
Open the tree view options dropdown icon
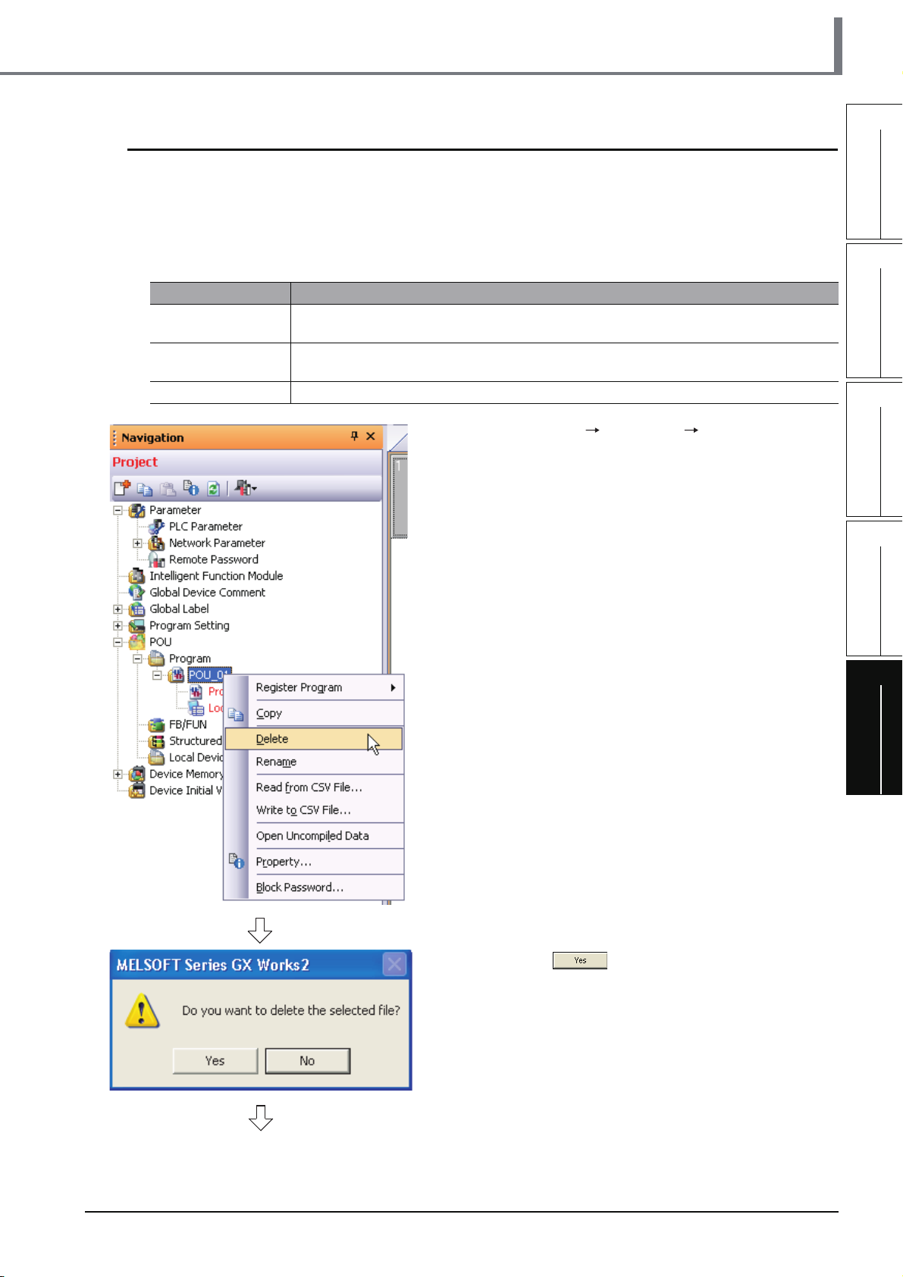(x=246, y=489)
